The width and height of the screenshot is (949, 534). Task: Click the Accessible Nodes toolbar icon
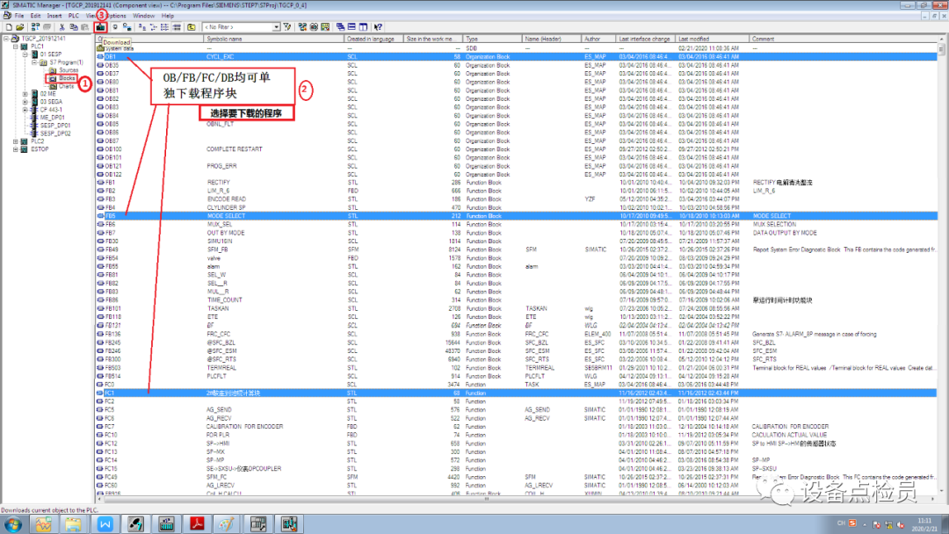(35, 26)
